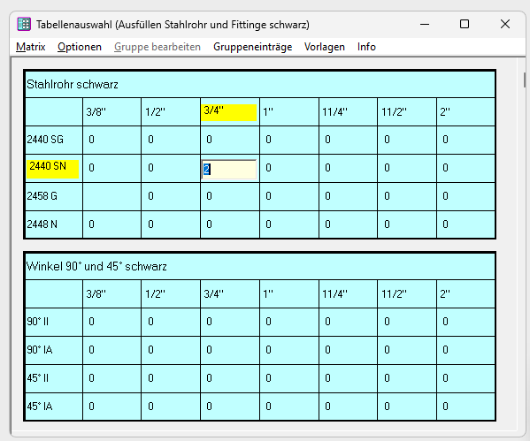Click the Stahlrohr schwarz table title
This screenshot has height=441, width=530.
(x=72, y=85)
